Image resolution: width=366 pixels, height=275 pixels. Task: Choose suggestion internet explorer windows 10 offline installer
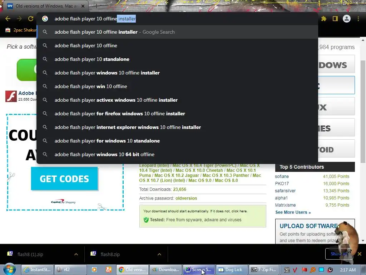click(177, 127)
